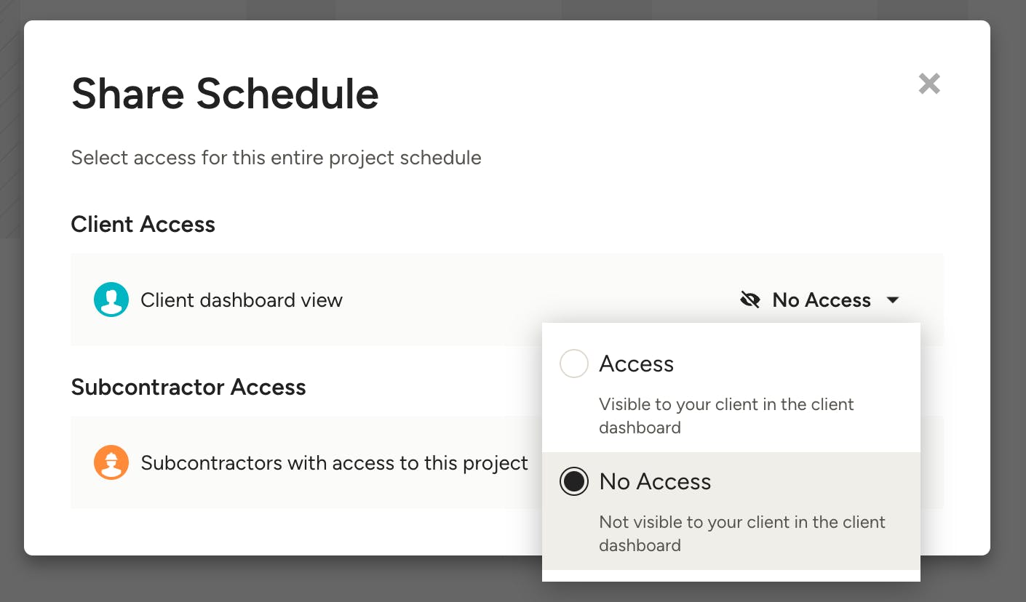Click the Share Schedule dialog title
This screenshot has width=1026, height=602.
tap(225, 94)
